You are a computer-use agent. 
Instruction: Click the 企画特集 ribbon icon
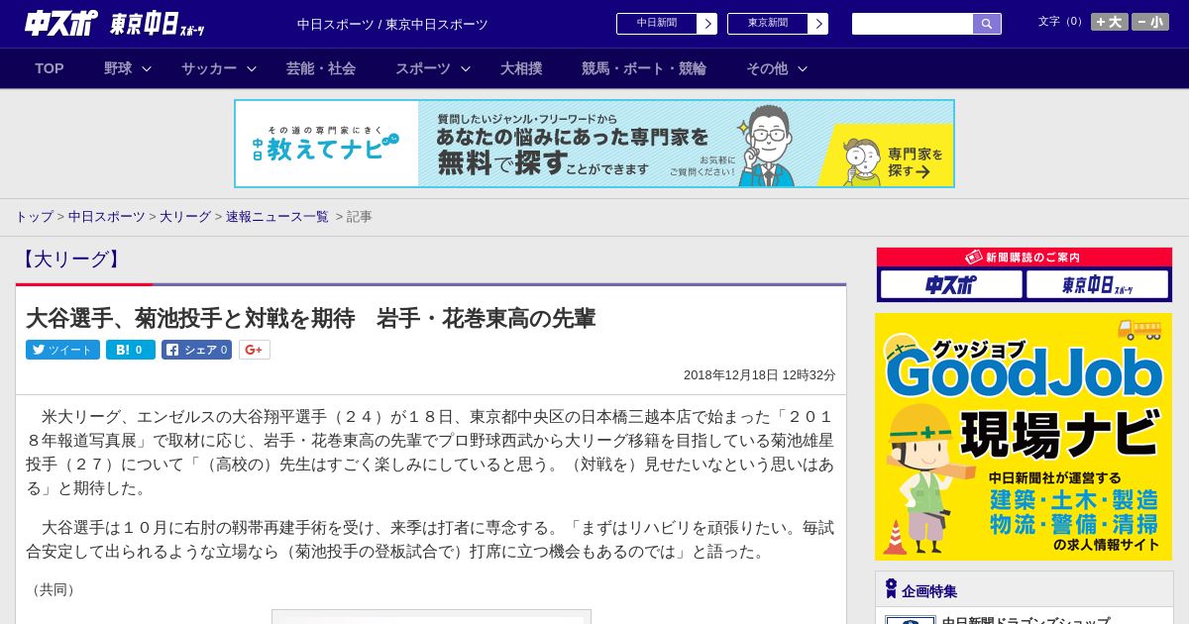891,589
